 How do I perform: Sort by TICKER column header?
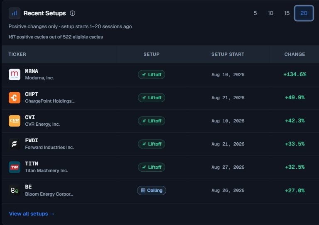pos(17,54)
